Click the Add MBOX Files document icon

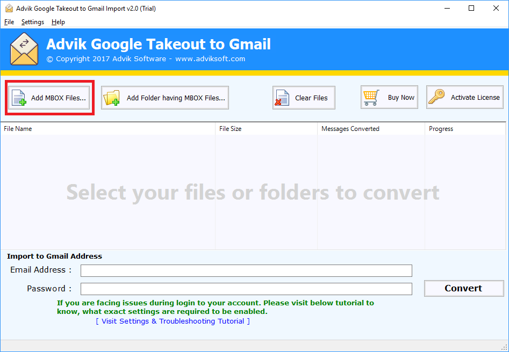(x=18, y=98)
